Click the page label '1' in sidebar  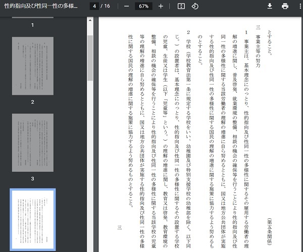[x=32, y=25]
